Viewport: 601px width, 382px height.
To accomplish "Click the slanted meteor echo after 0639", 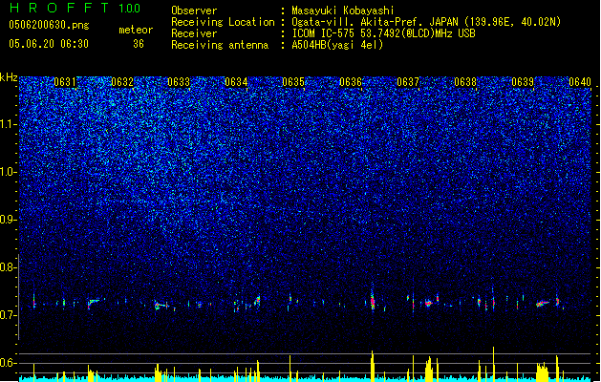I will pos(542,304).
